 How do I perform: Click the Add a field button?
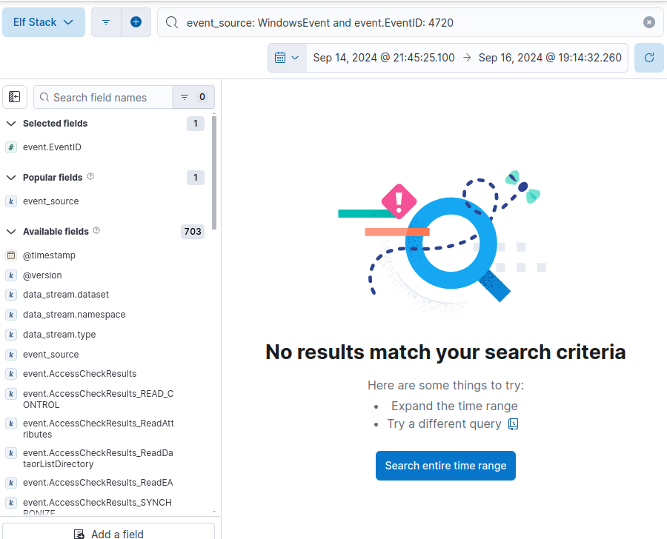pyautogui.click(x=109, y=533)
